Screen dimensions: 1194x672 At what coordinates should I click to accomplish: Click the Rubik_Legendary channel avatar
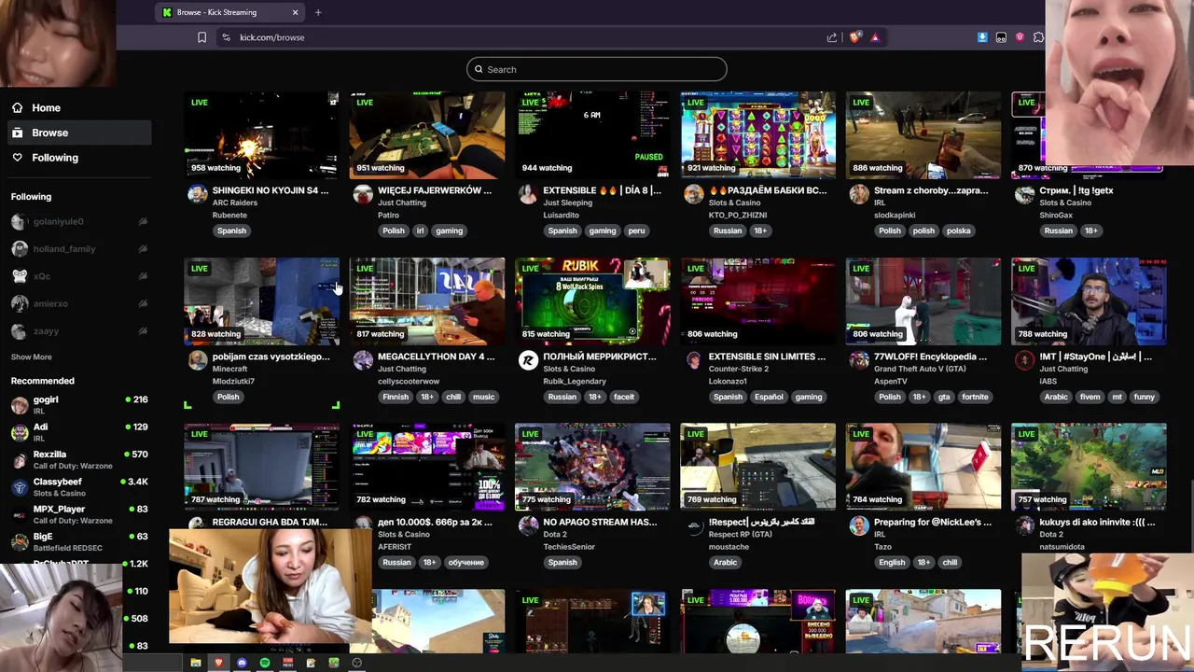528,360
